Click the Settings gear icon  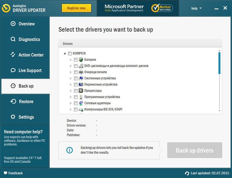tap(13, 117)
